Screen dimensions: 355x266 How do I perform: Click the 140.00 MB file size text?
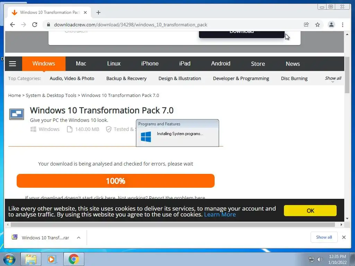click(x=87, y=129)
